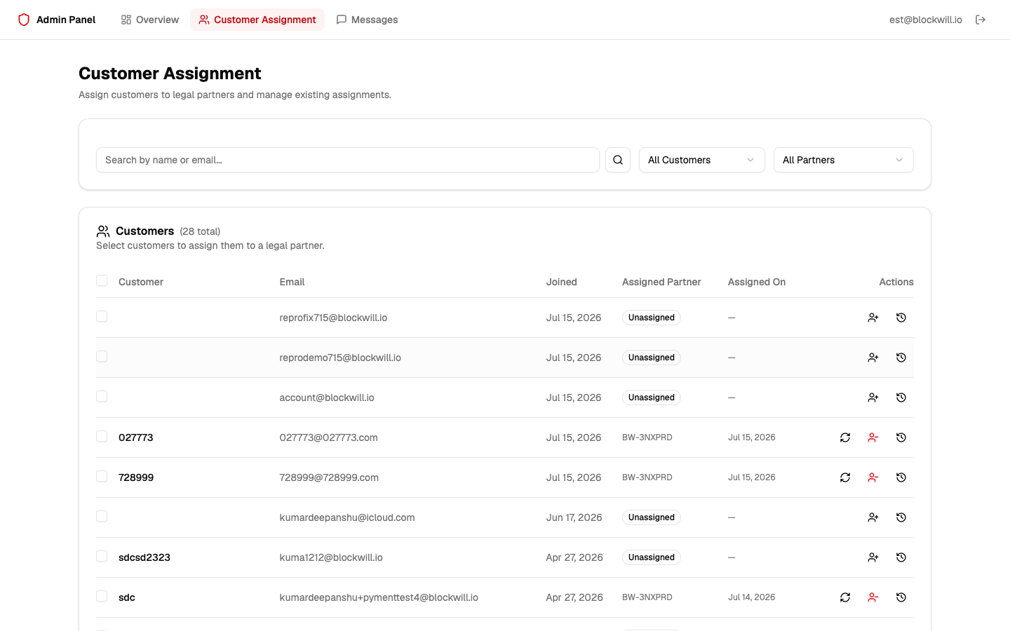The height and width of the screenshot is (631, 1010).
Task: Check the kumardeepanshu@icloud.com row checkbox
Action: point(102,516)
